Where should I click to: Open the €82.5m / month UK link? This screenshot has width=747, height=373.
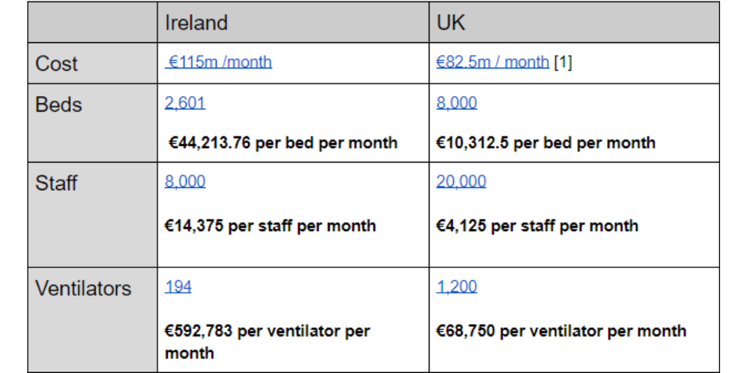coord(492,63)
